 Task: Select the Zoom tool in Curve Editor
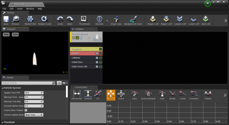[121, 93]
